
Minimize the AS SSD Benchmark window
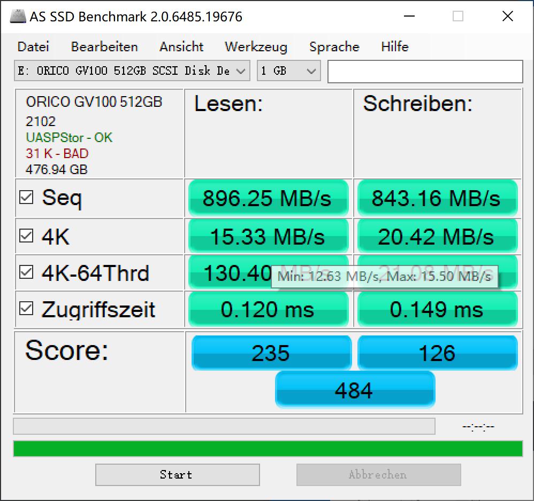pos(409,16)
